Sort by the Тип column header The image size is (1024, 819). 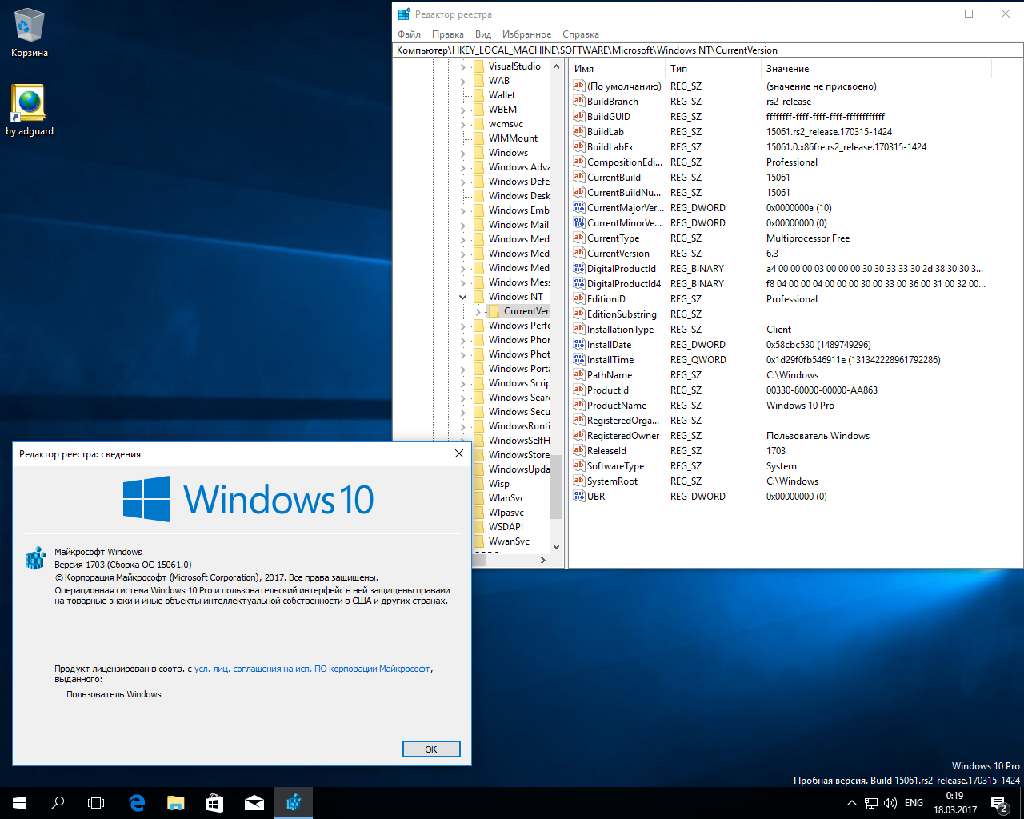point(712,69)
